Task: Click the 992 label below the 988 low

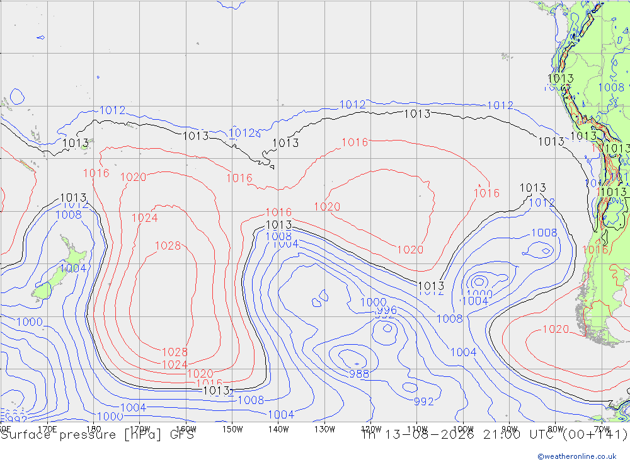Action: [x=424, y=401]
